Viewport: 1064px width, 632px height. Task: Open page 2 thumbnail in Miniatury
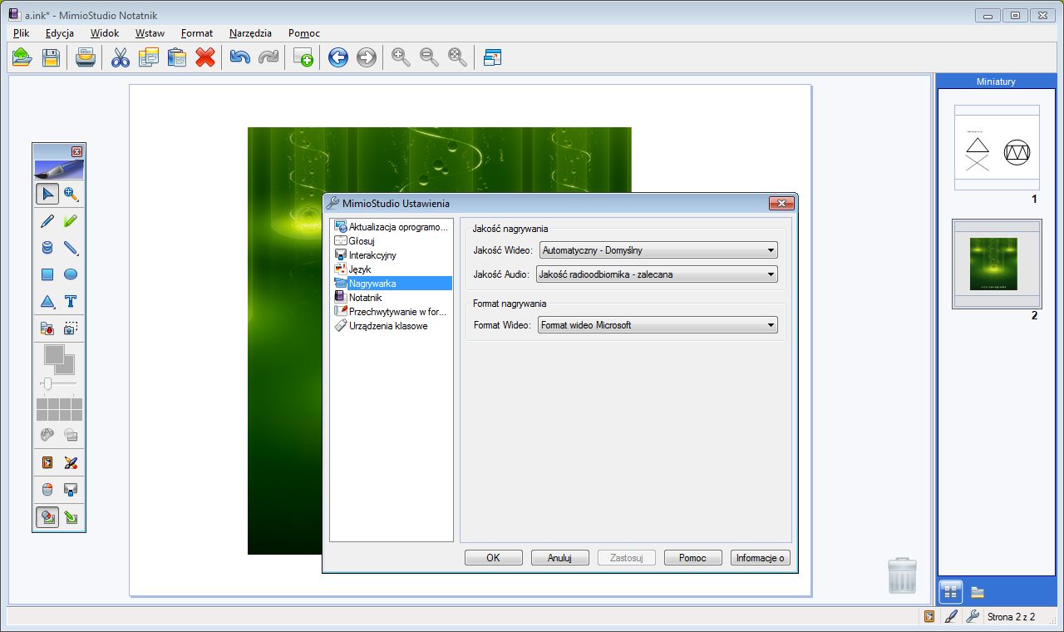click(x=997, y=264)
